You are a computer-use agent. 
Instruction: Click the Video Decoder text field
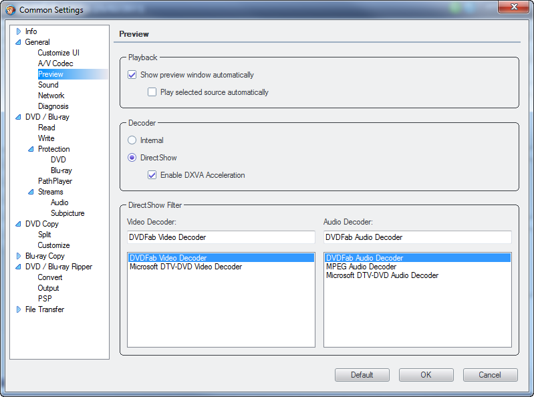(x=221, y=237)
